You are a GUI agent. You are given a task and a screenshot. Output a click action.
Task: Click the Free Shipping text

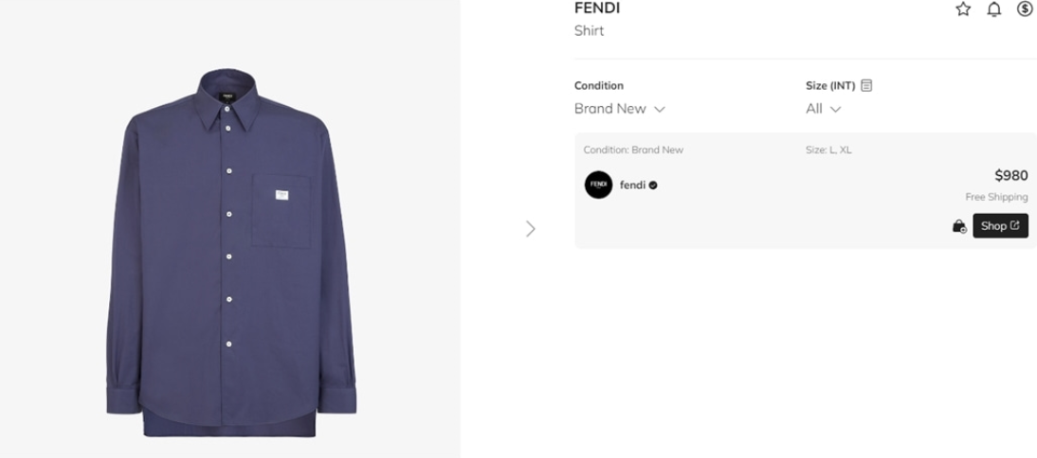(996, 197)
